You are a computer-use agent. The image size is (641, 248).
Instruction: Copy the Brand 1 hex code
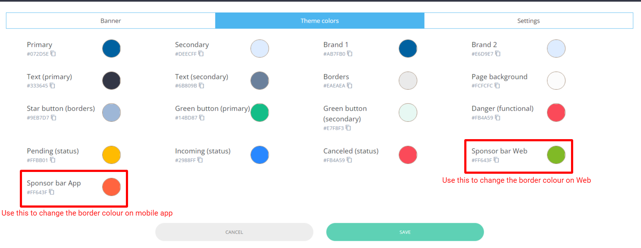point(350,54)
